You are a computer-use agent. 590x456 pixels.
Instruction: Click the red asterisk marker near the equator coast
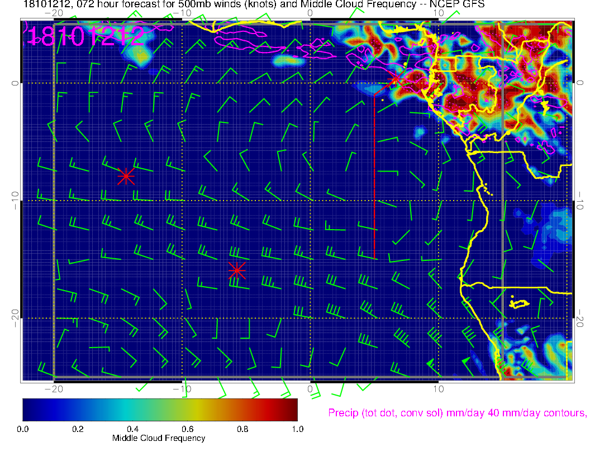click(x=396, y=79)
